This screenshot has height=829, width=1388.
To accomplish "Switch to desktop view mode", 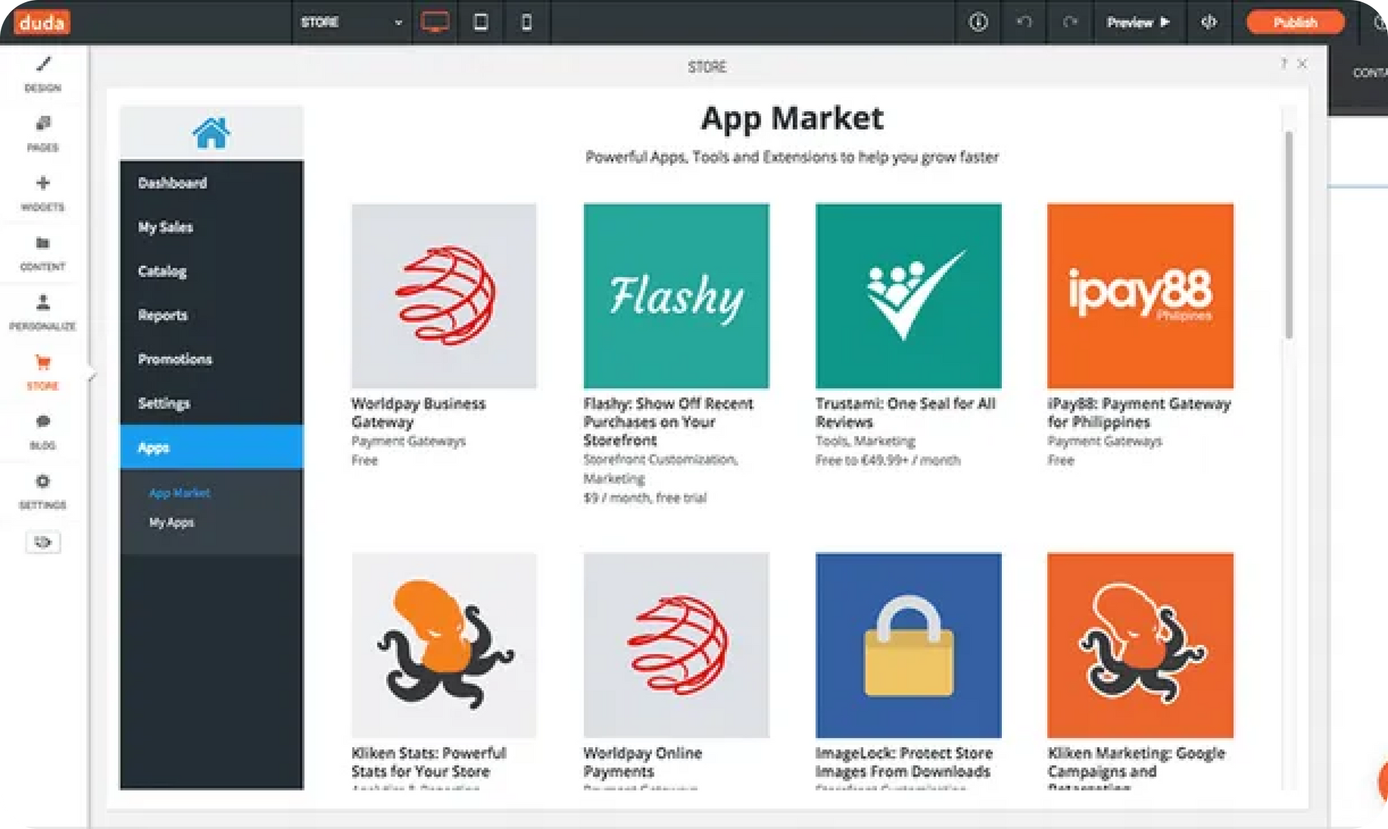I will (434, 22).
